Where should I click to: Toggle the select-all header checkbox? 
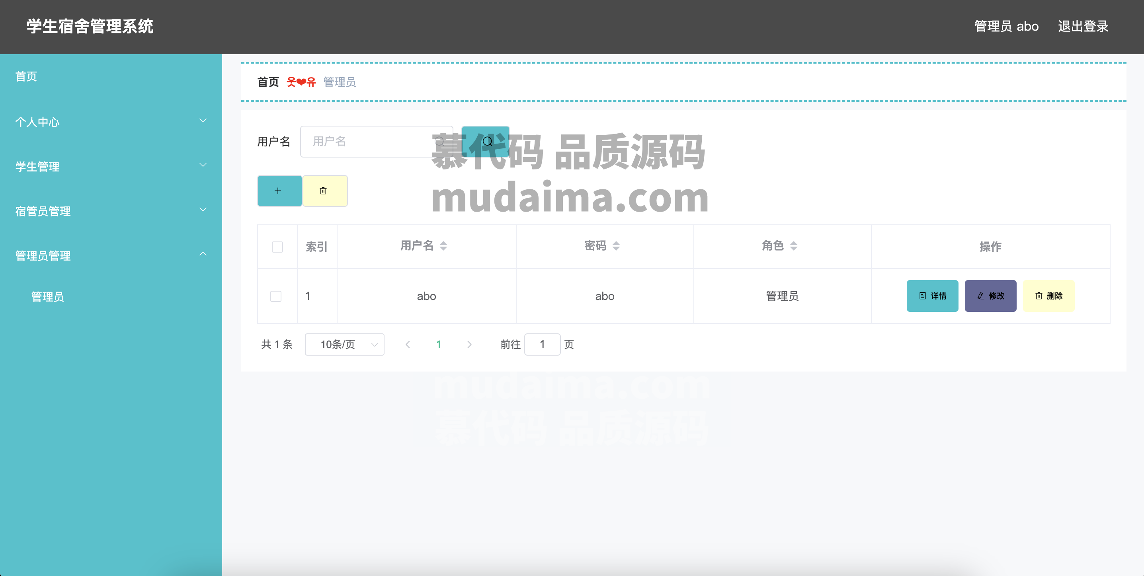click(277, 247)
